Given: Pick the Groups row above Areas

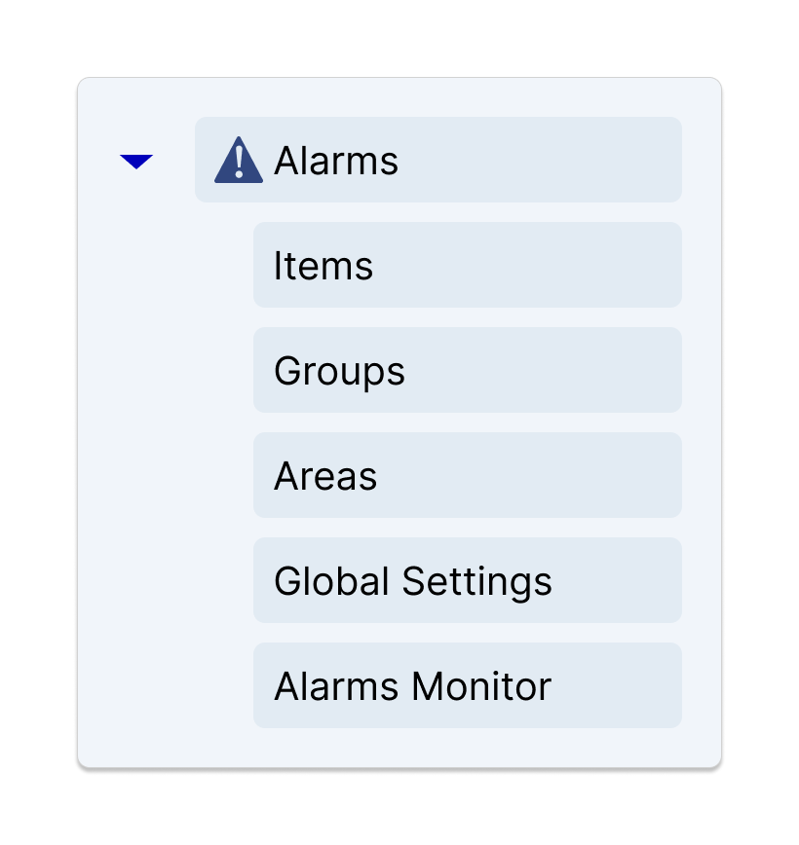Looking at the screenshot, I should click(x=468, y=370).
